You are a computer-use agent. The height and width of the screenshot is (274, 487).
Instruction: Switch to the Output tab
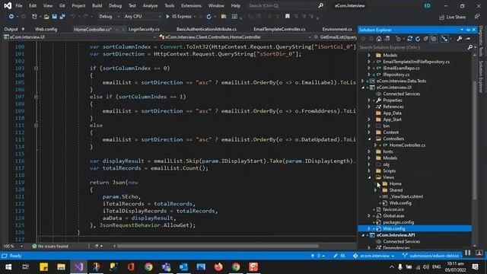click(11, 29)
